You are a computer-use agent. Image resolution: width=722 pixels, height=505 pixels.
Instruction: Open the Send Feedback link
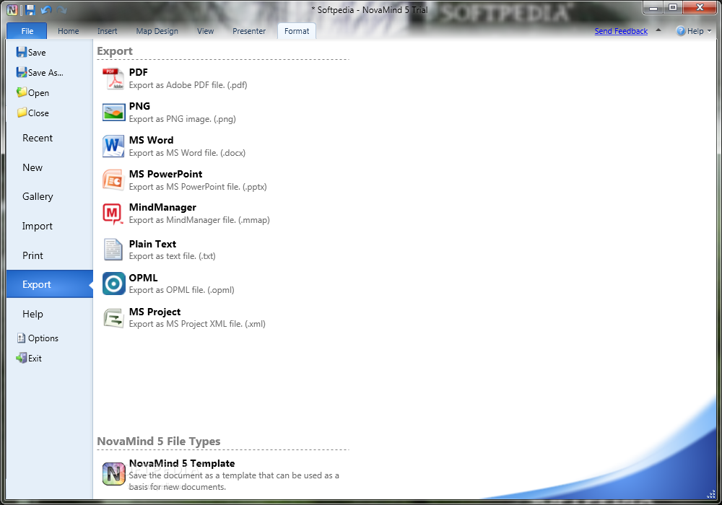point(621,31)
